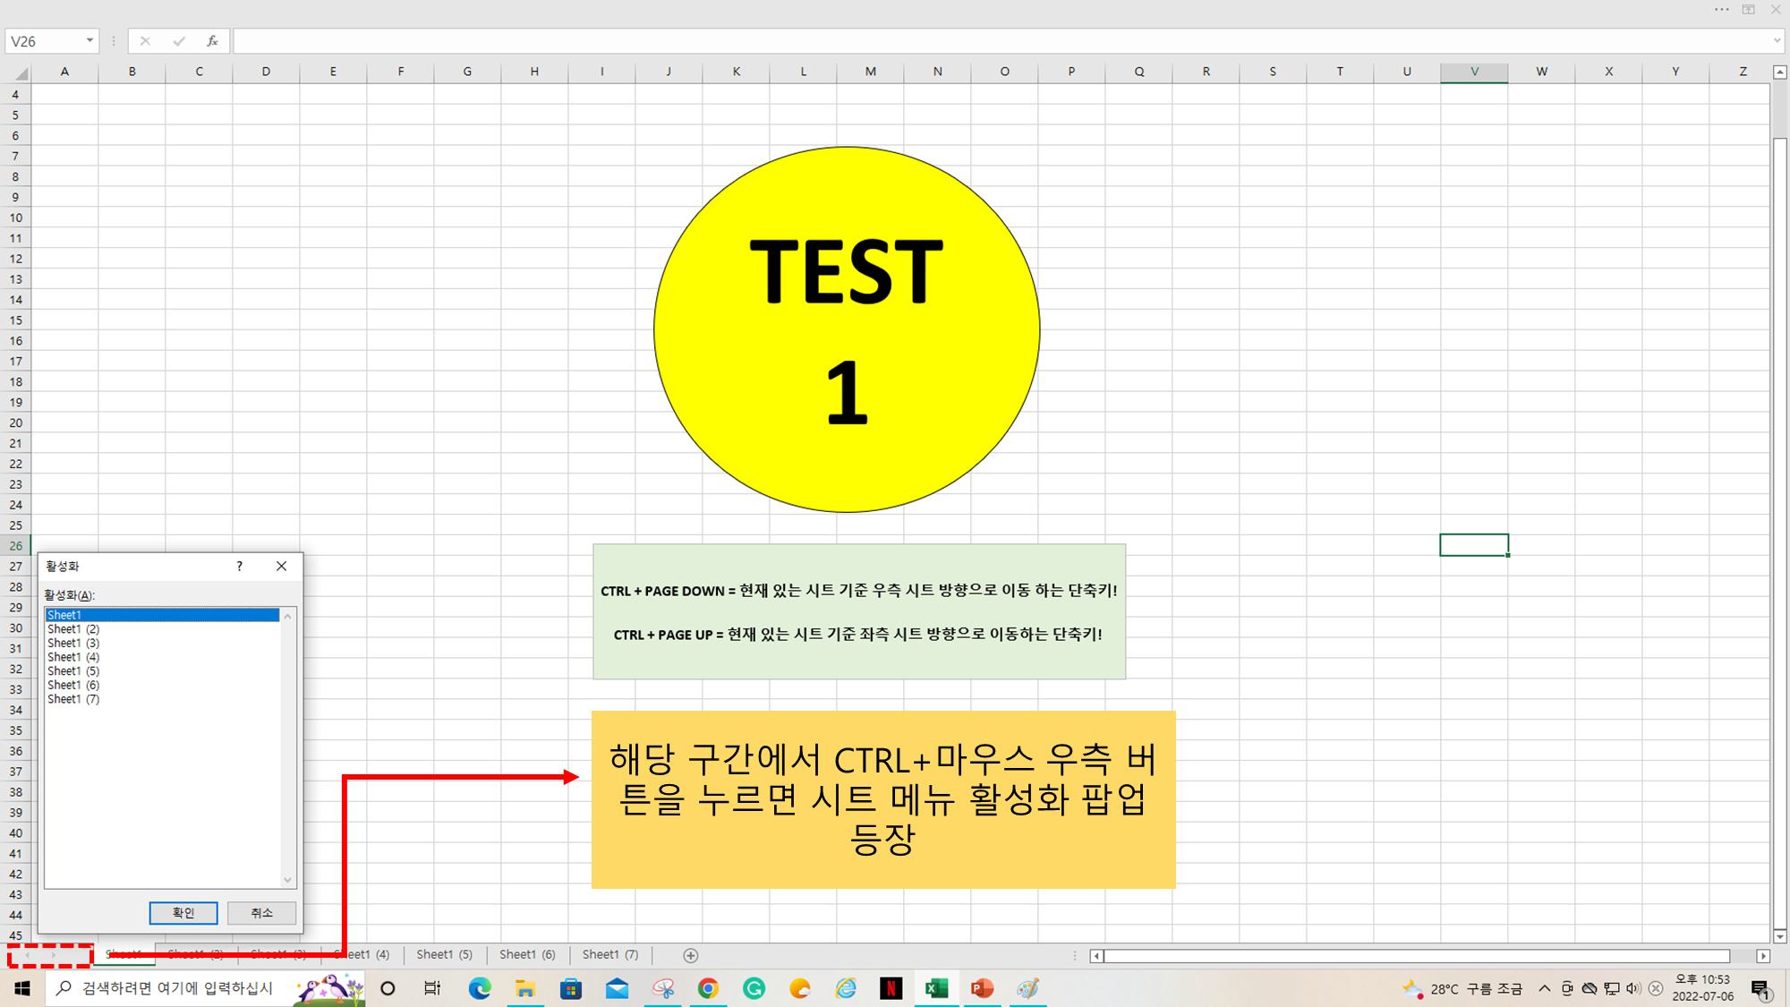Switch to the Sheet1 (7) tab
1790x1007 pixels.
[609, 955]
